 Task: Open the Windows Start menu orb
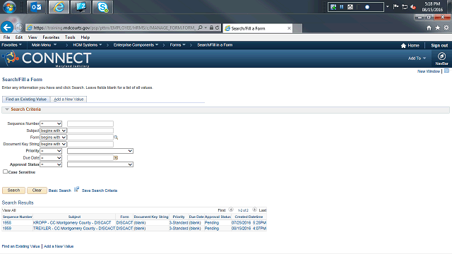pyautogui.click(x=9, y=7)
